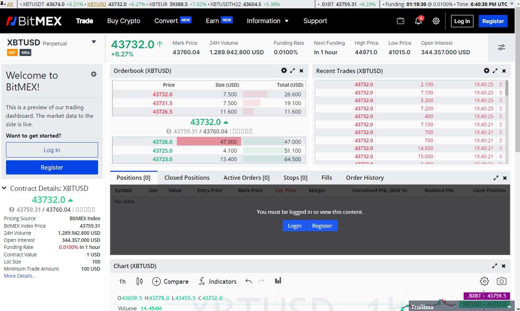This screenshot has width=520, height=311.
Task: Undo last chart action
Action: [x=248, y=281]
